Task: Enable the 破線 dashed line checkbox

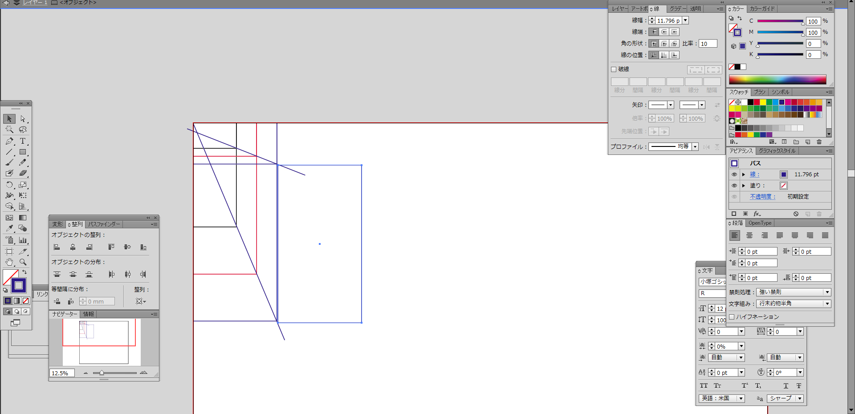Action: [614, 69]
